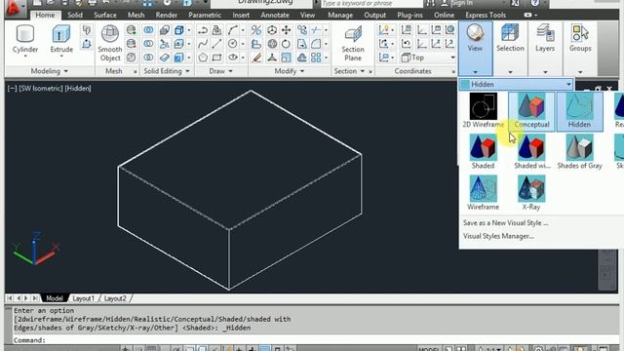Click the Array tool in Modify
The image size is (624, 351).
coord(316,58)
